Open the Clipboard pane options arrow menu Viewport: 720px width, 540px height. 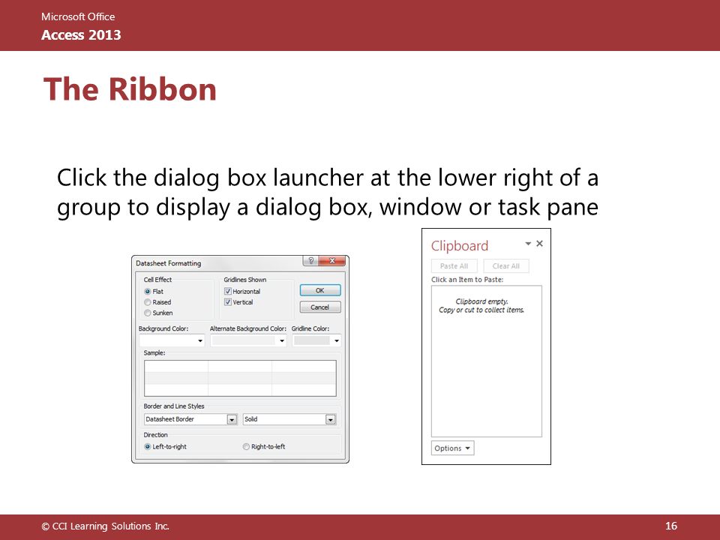[x=528, y=243]
